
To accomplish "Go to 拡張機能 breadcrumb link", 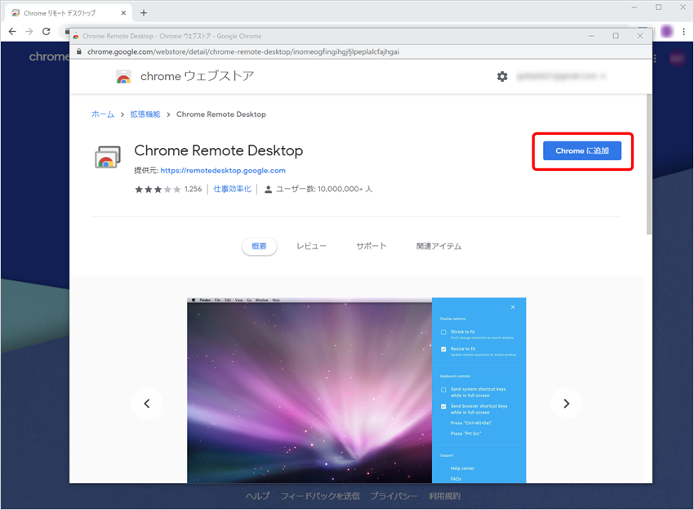I will click(145, 114).
